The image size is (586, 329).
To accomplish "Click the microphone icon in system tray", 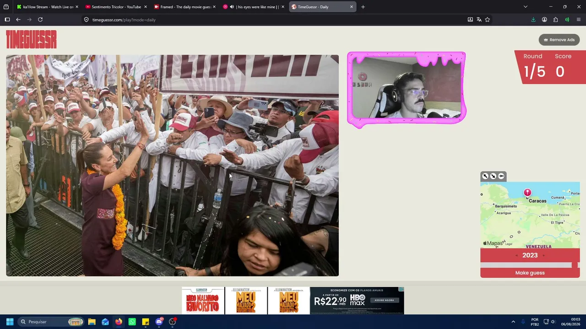I will (x=523, y=322).
